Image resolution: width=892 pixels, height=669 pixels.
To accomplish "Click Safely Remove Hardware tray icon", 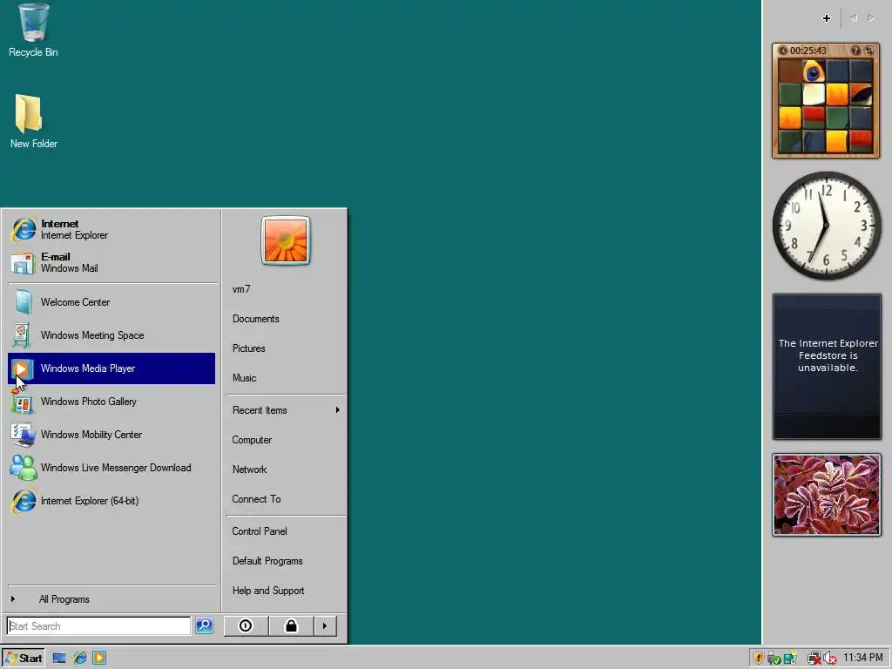I will click(x=774, y=659).
